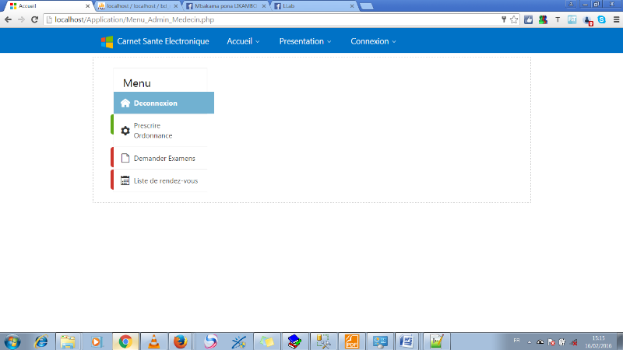Switch to the LLab Facebook tab

pyautogui.click(x=313, y=6)
